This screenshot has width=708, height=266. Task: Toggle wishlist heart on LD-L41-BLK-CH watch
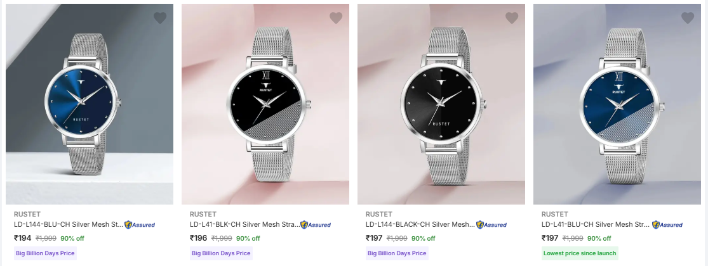(336, 18)
